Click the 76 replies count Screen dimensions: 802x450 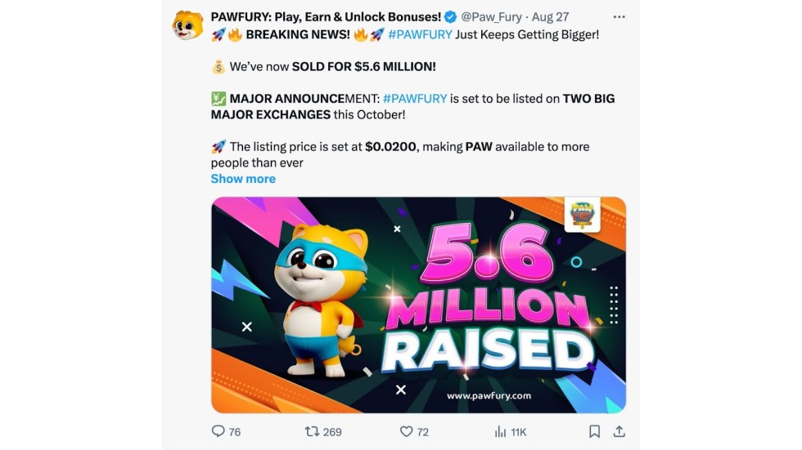tap(235, 431)
